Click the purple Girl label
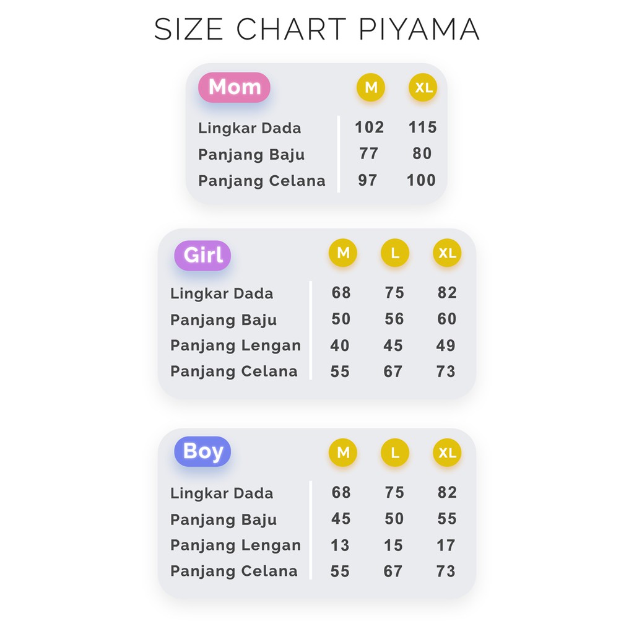The height and width of the screenshot is (634, 634). [x=202, y=255]
